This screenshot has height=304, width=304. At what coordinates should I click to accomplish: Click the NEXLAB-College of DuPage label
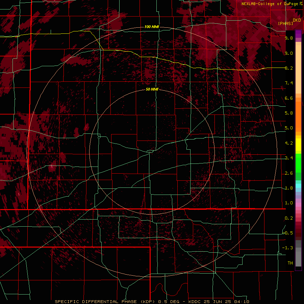[272, 4]
